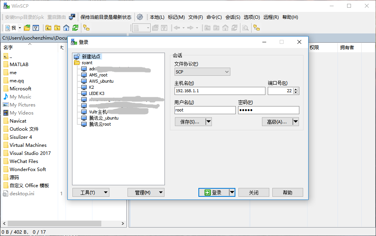The width and height of the screenshot is (376, 236).
Task: Click the remote panel root directory icon
Action: (x=216, y=28)
